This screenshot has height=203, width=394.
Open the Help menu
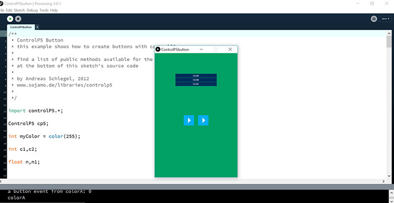point(54,11)
